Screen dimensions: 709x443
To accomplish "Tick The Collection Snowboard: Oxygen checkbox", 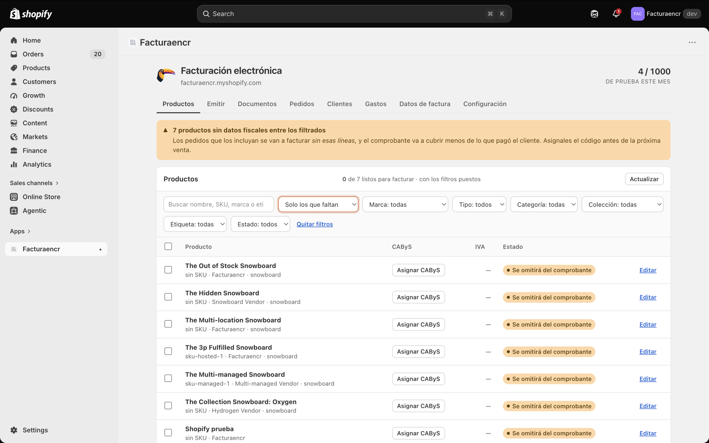I will coord(168,405).
